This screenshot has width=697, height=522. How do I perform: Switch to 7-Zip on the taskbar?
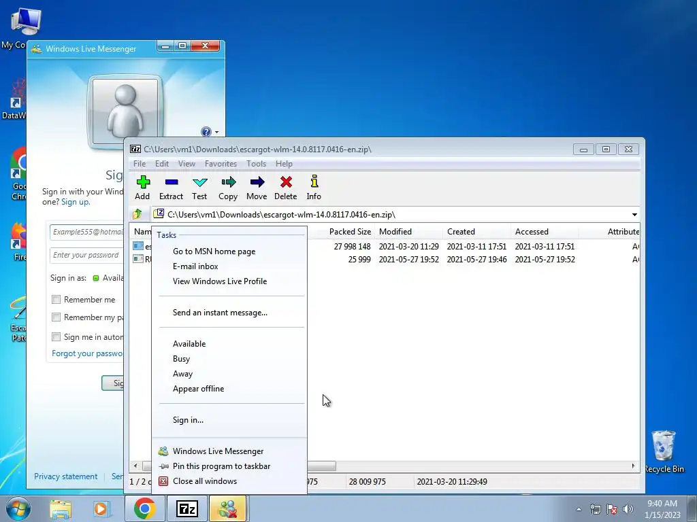pyautogui.click(x=187, y=508)
